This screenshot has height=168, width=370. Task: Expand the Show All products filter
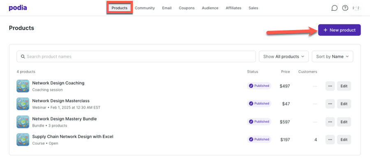pyautogui.click(x=283, y=56)
